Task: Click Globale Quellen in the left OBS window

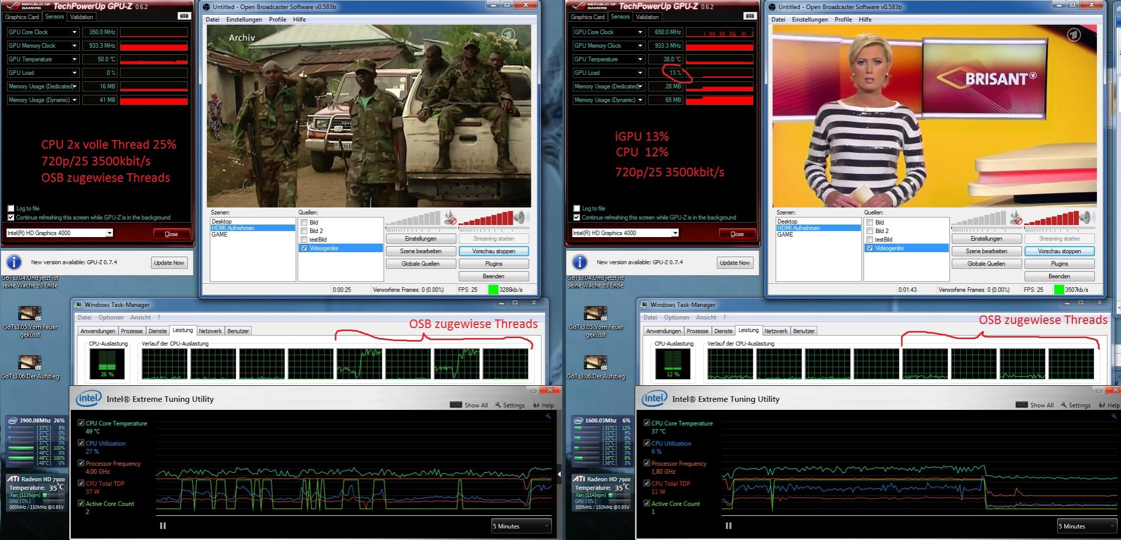Action: coord(421,263)
